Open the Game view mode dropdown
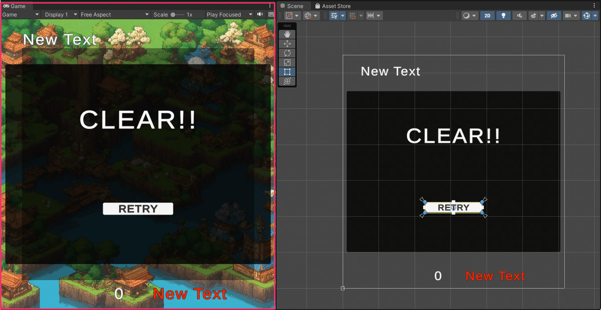The height and width of the screenshot is (310, 601). pyautogui.click(x=21, y=14)
